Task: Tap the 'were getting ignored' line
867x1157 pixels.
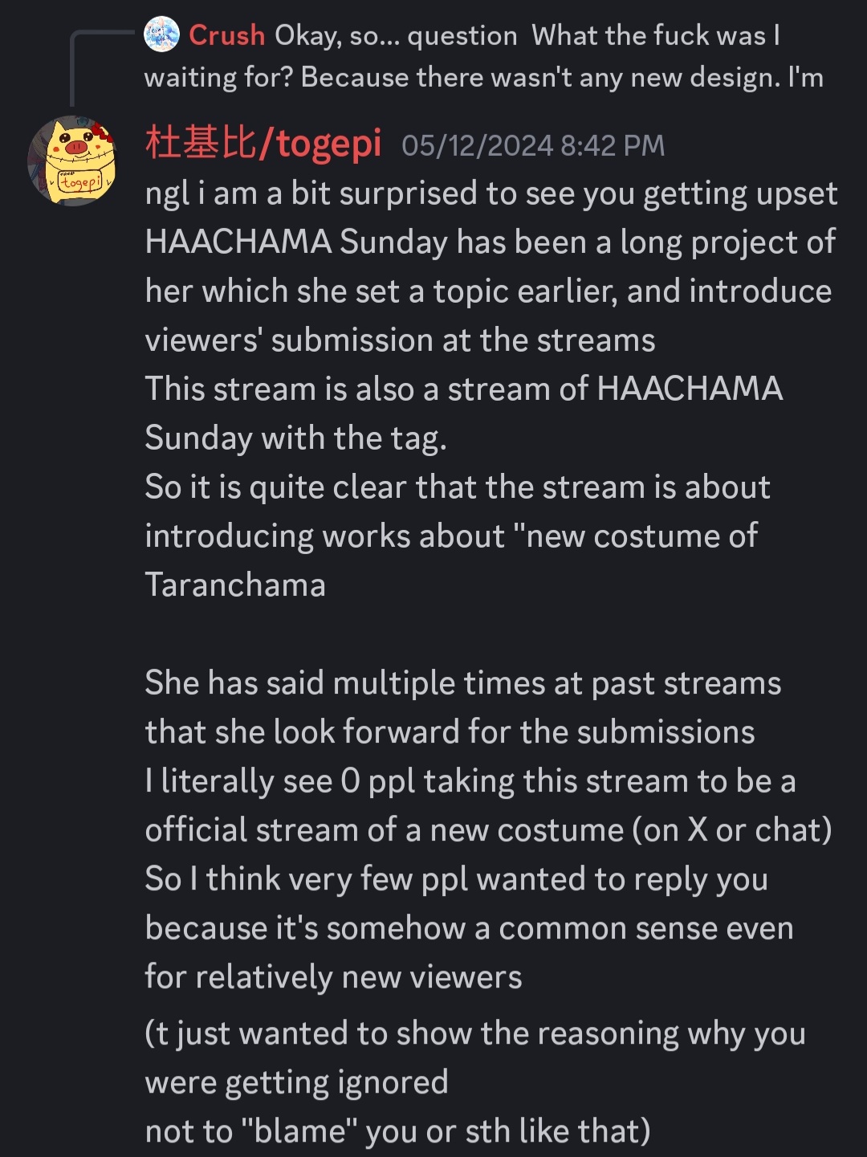Action: 296,1083
